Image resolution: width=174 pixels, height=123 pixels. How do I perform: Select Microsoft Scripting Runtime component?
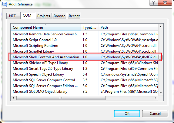click(x=85, y=46)
